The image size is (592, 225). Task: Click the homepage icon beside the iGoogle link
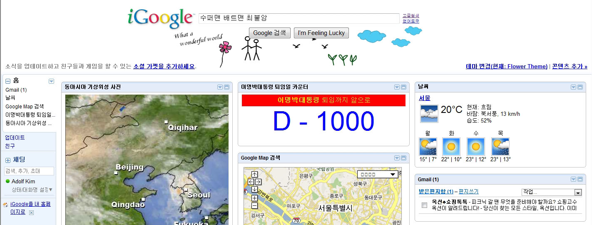5,205
